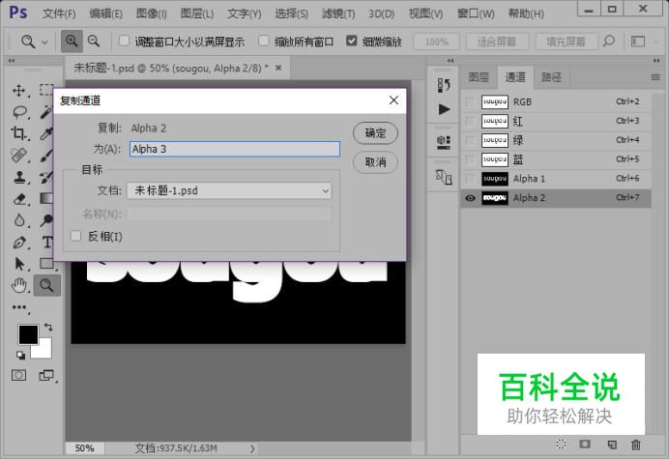Open the Actions panel play icon
669x459 pixels.
click(444, 109)
